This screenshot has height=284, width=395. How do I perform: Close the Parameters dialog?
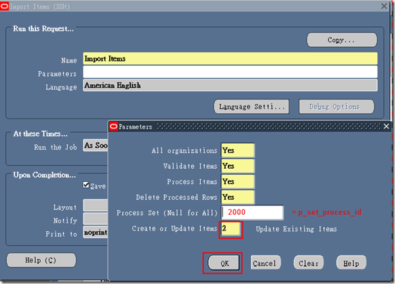[386, 127]
